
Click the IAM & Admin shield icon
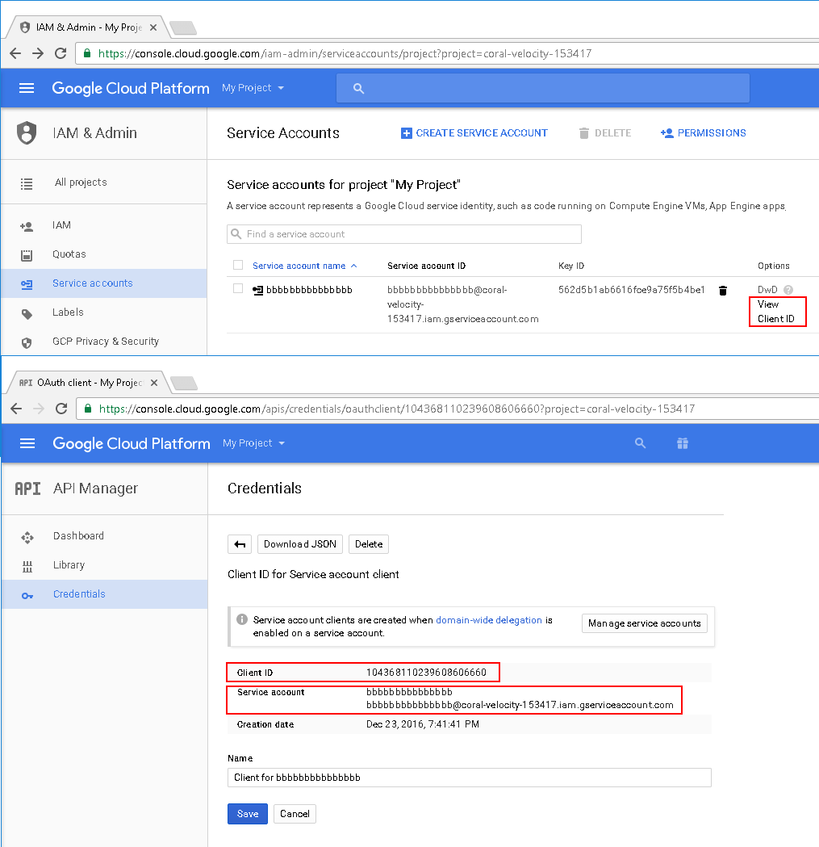point(27,133)
